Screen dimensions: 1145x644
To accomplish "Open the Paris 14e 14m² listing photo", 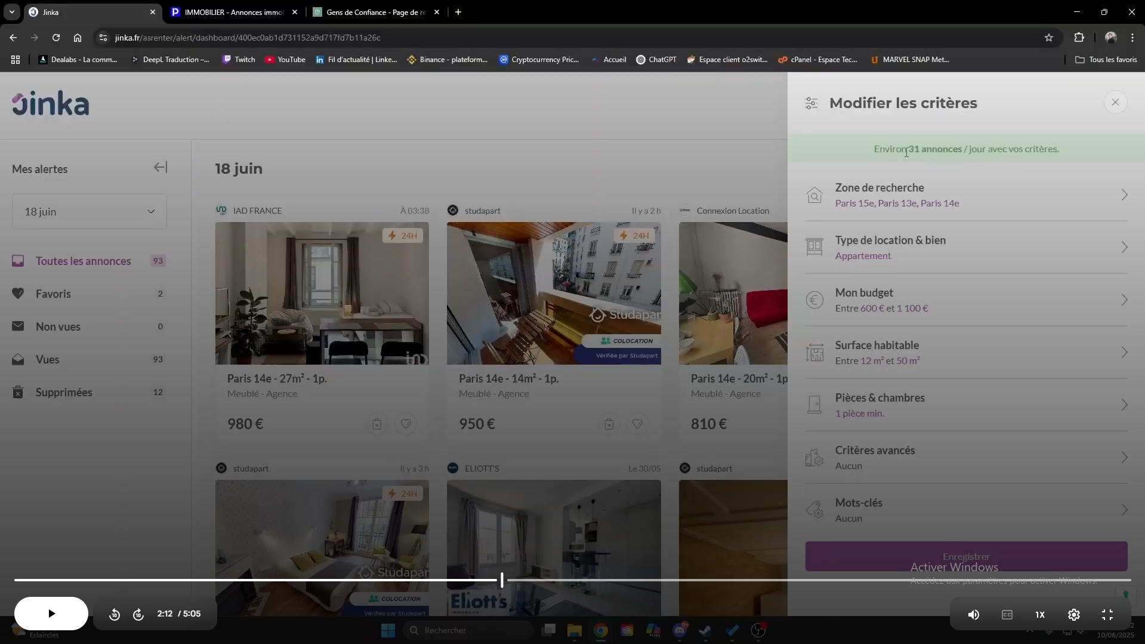I will click(x=554, y=293).
